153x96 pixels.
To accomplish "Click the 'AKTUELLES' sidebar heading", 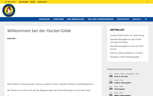I will tap(117, 30).
